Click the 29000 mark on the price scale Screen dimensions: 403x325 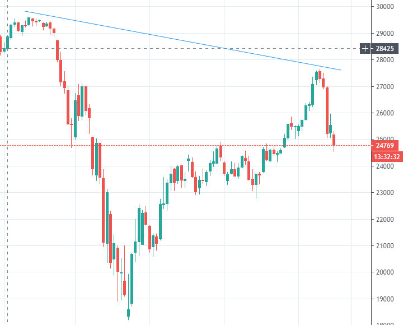385,34
